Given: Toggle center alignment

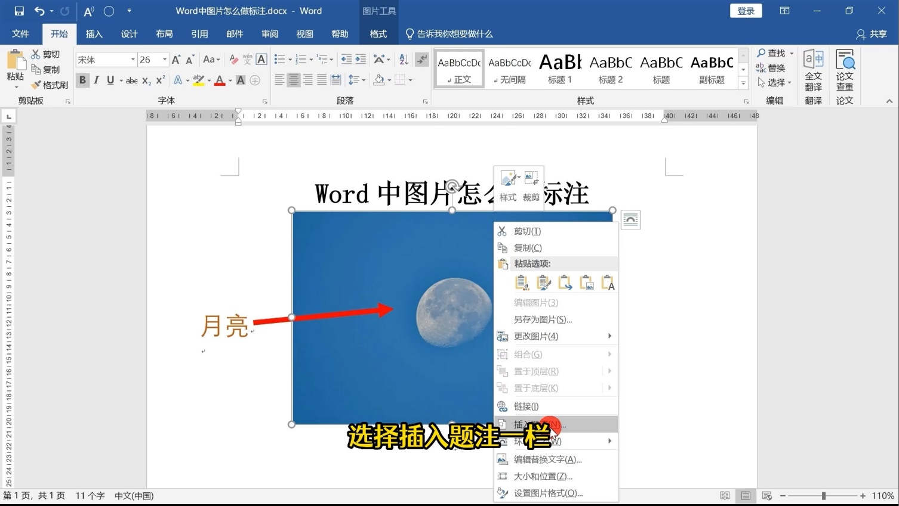Looking at the screenshot, I should [x=293, y=80].
